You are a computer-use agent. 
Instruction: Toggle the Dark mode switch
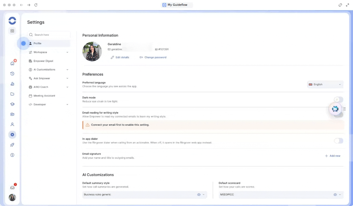point(339,99)
